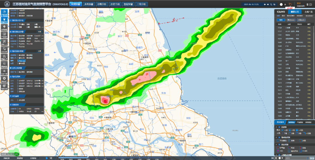315x160 pixels.
Task: Go to previous time with left arrow
Action: click(x=265, y=4)
